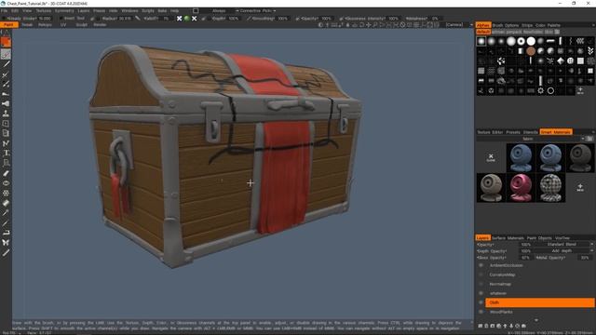Image resolution: width=596 pixels, height=335 pixels.
Task: Select the Brush tool in left toolbar
Action: coord(6,54)
